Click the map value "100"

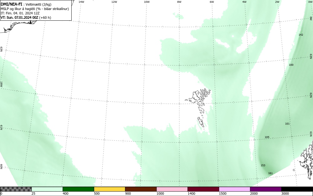(291, 65)
